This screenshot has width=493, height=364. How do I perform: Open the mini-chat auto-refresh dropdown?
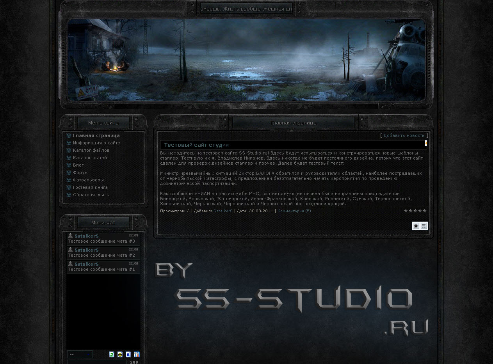pyautogui.click(x=80, y=354)
